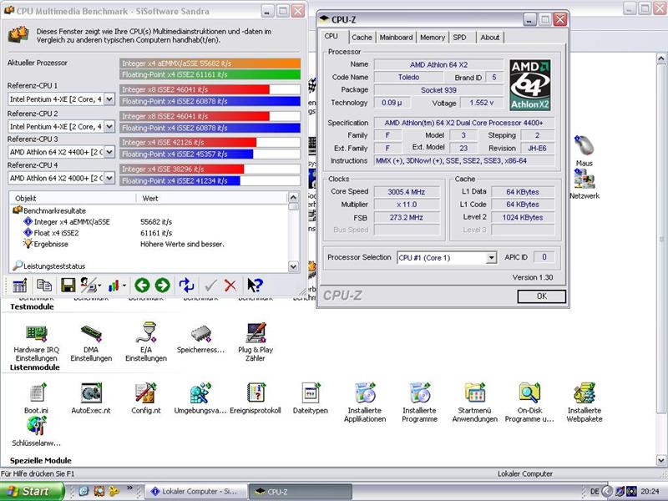Click the context help pointer icon
The width and height of the screenshot is (668, 501).
pos(255,286)
